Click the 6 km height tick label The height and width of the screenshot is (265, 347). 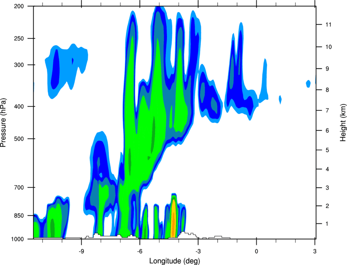click(x=327, y=130)
